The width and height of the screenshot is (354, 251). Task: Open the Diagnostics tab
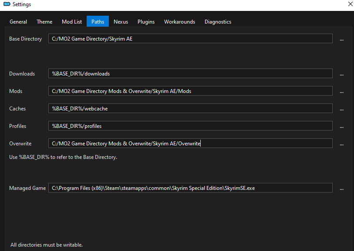point(218,22)
